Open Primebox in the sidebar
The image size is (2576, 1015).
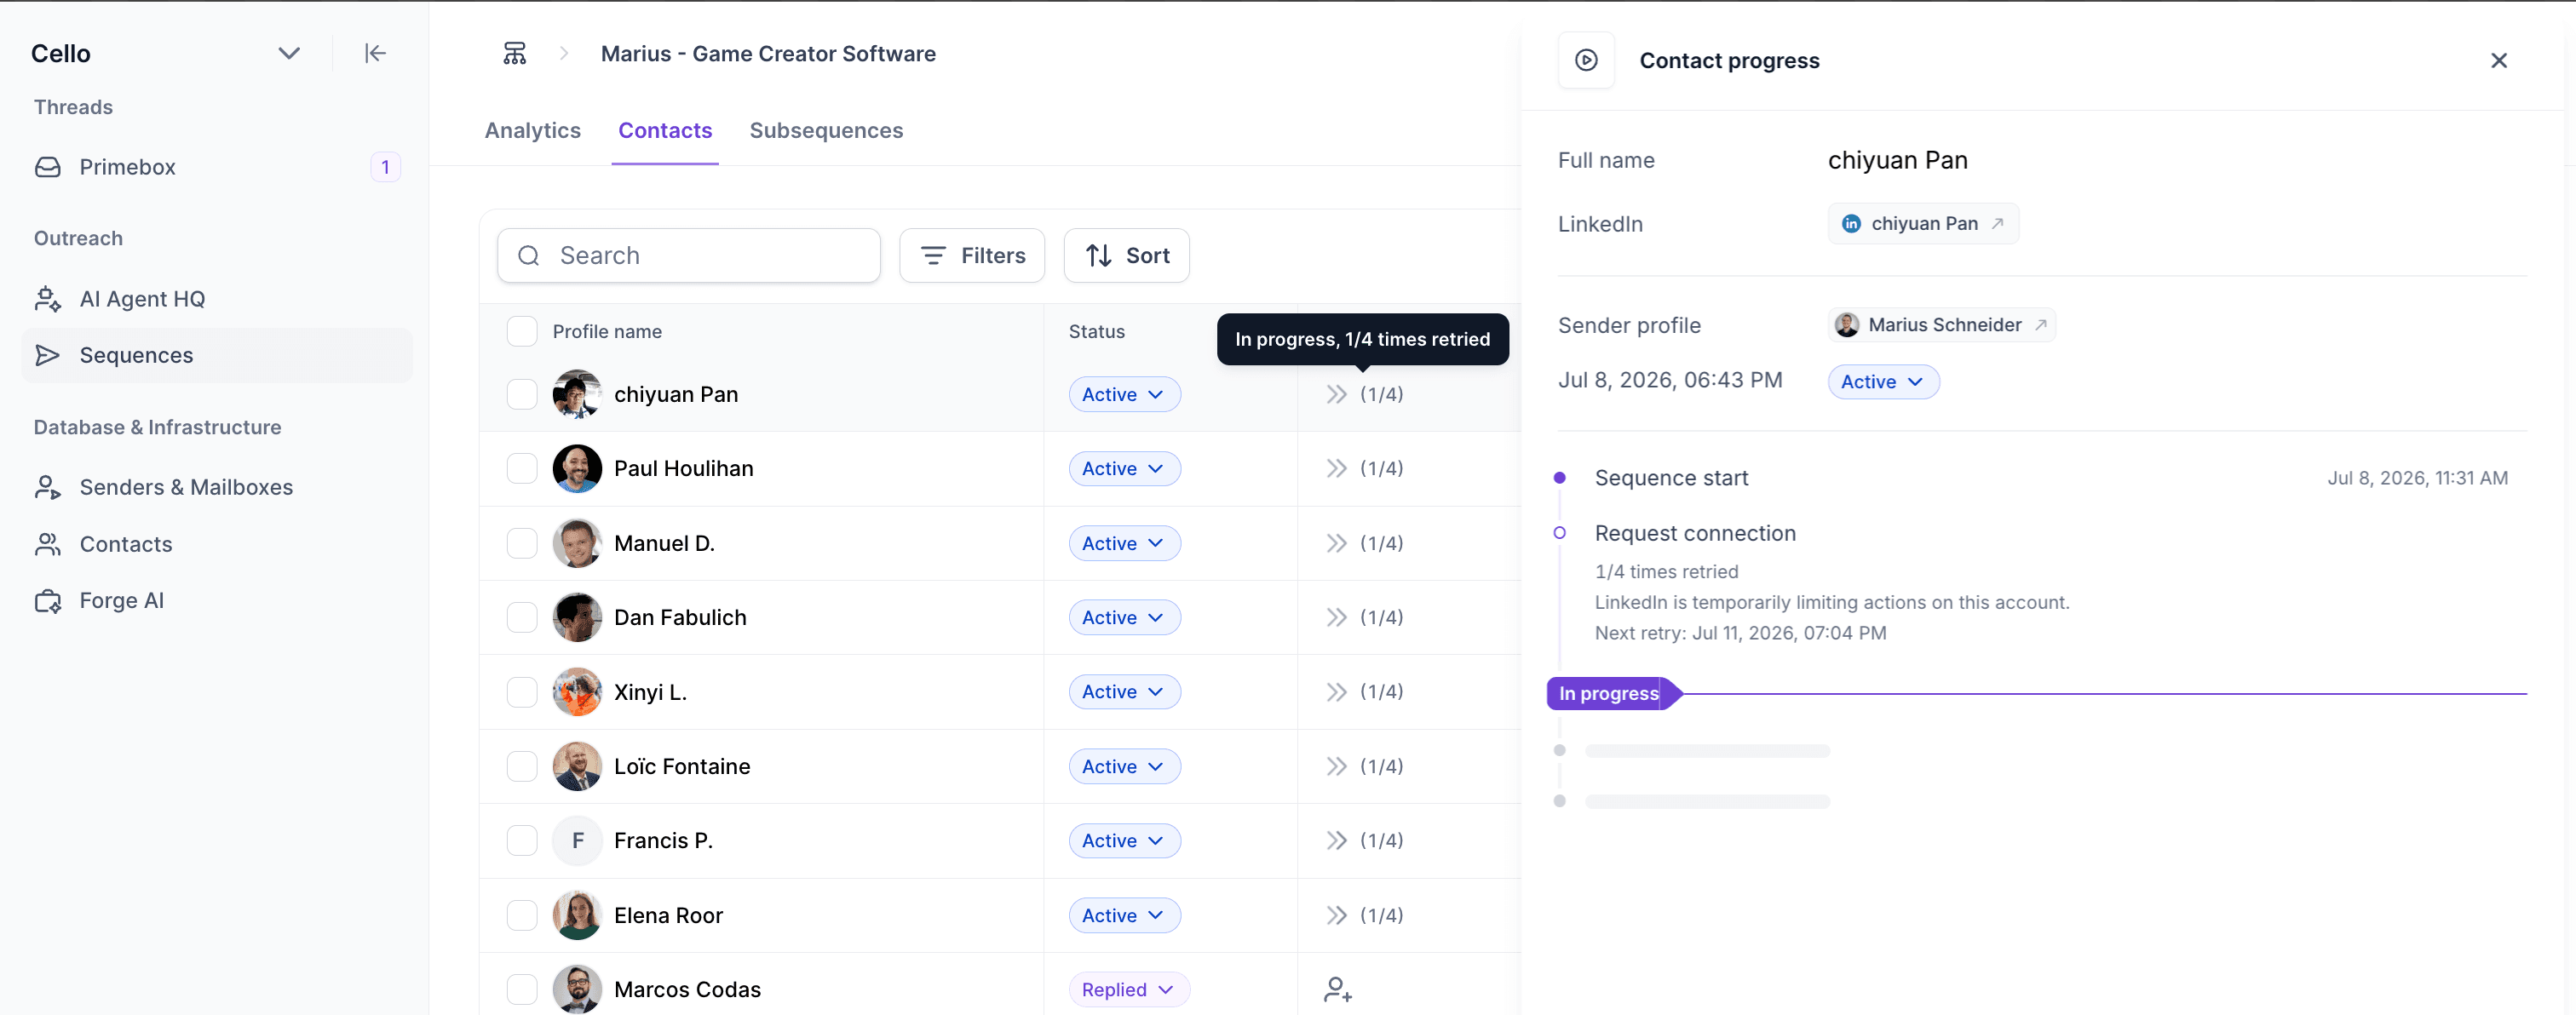(216, 167)
